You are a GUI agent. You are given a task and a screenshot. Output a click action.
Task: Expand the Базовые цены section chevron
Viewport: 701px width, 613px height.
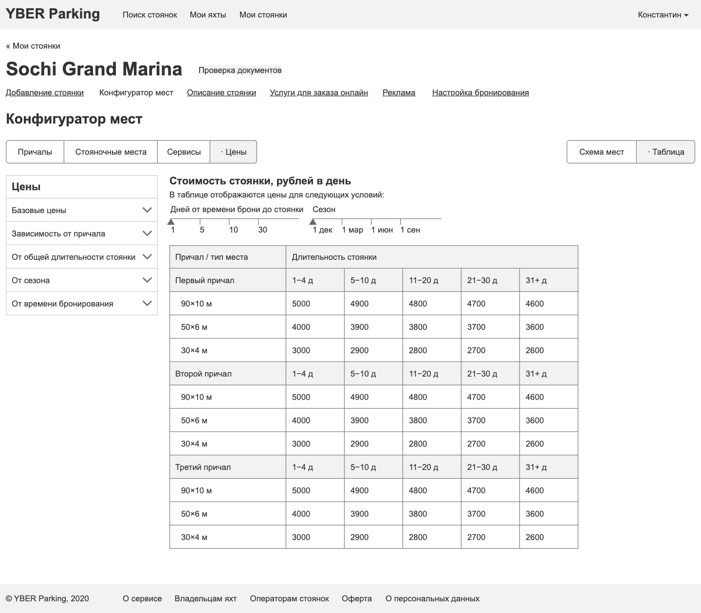tap(147, 210)
